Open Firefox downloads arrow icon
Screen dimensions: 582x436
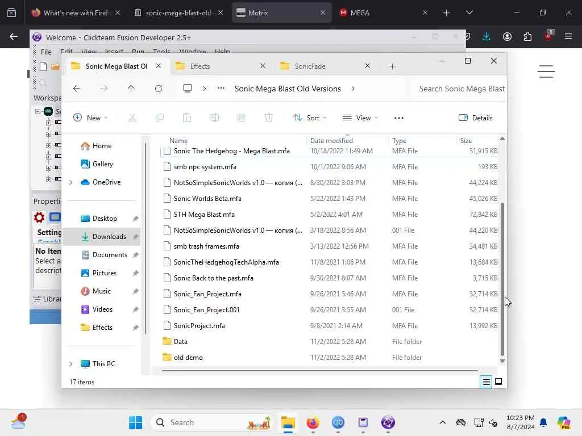click(x=487, y=36)
